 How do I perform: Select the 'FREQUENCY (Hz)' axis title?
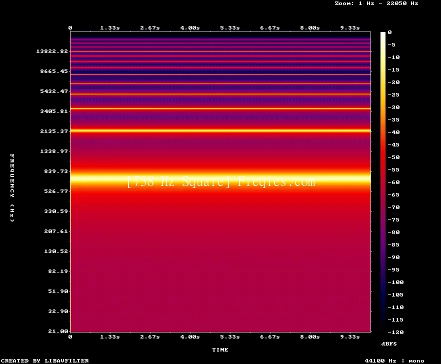point(12,187)
